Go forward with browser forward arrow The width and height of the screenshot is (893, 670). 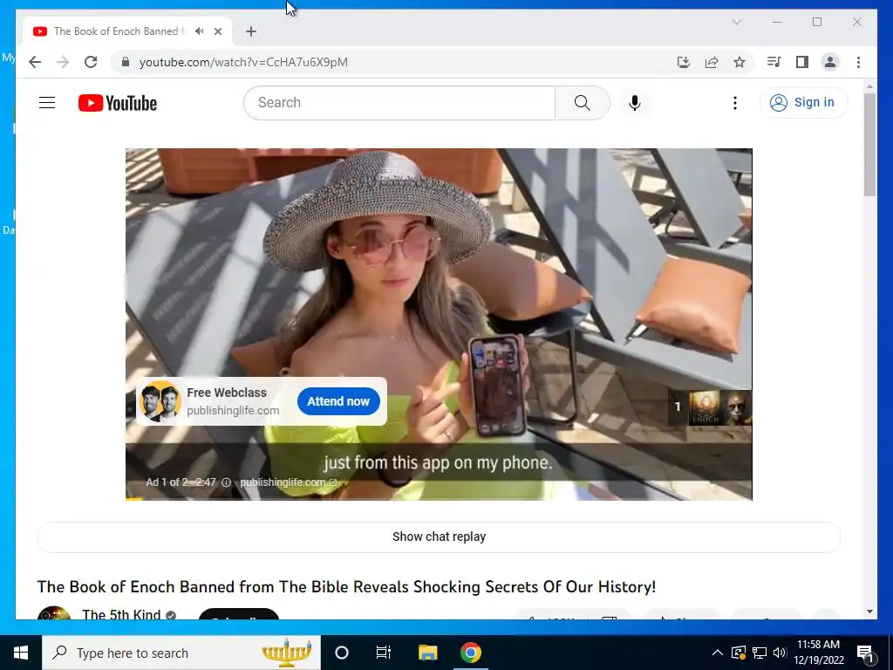coord(63,62)
